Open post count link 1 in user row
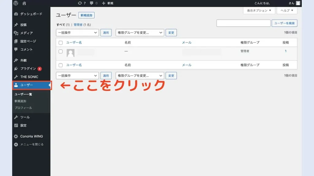The width and height of the screenshot is (314, 176). [x=285, y=51]
